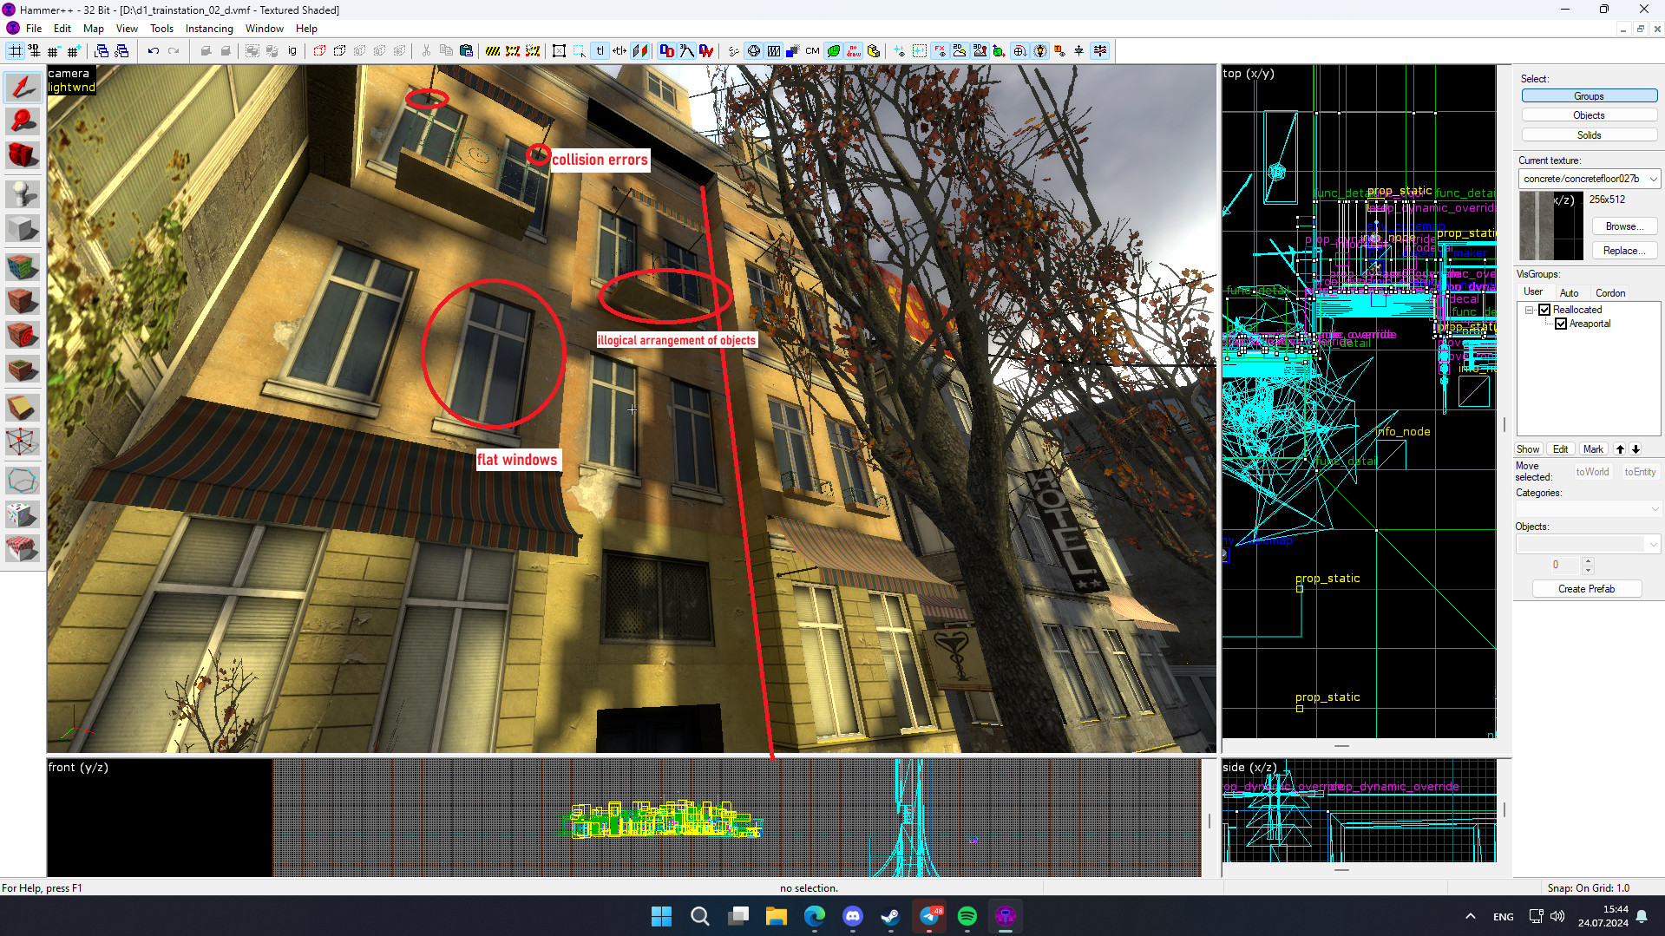Click the Carve with CM toolbar icon
Screen dimensions: 1665x936
pyautogui.click(x=811, y=51)
